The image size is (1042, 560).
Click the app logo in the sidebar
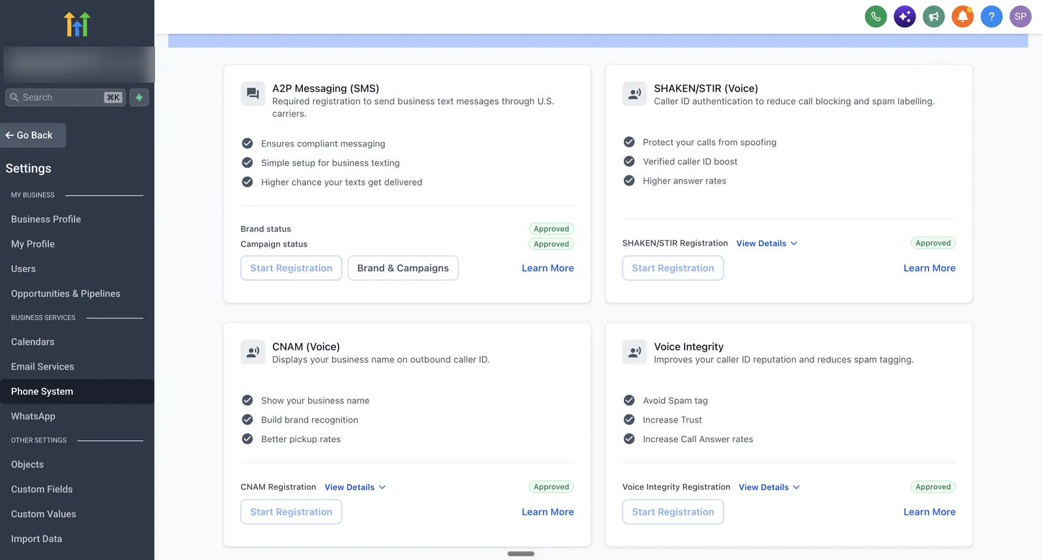(x=77, y=24)
